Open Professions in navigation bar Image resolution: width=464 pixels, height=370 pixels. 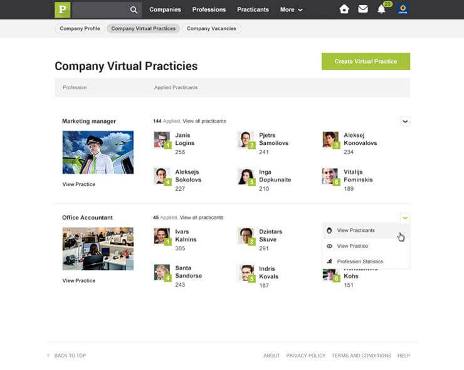pos(209,10)
